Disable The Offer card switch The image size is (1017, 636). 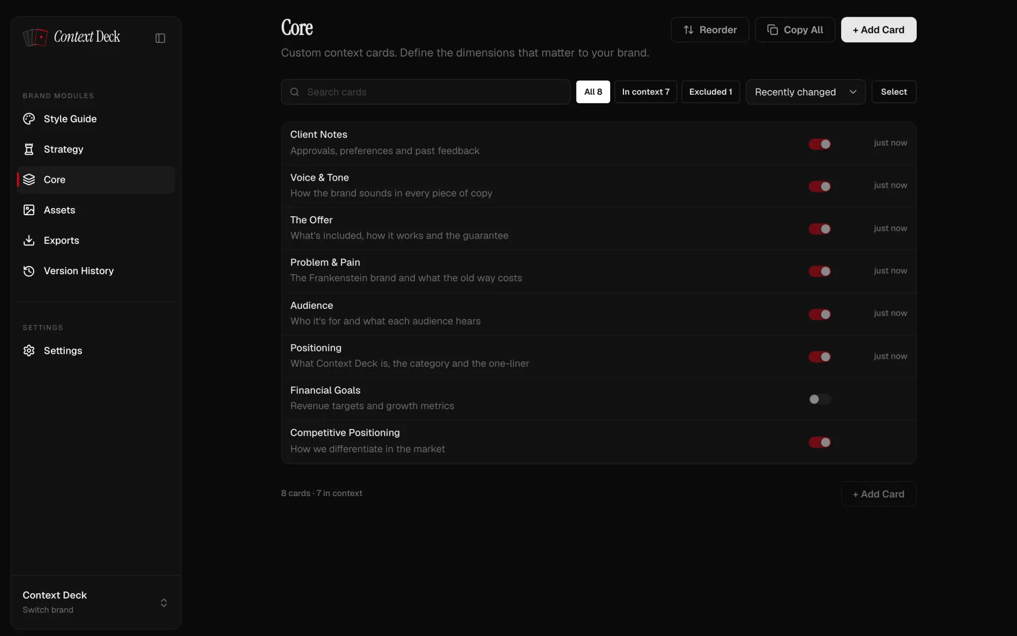pos(820,229)
